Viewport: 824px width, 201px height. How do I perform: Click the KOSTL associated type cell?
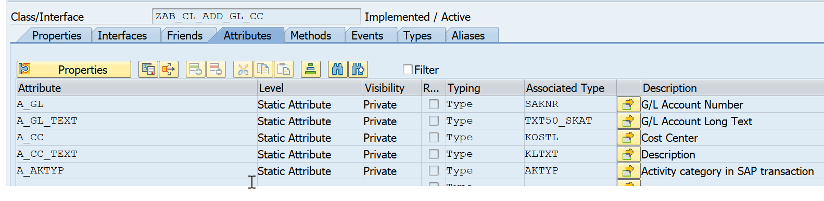click(x=571, y=138)
